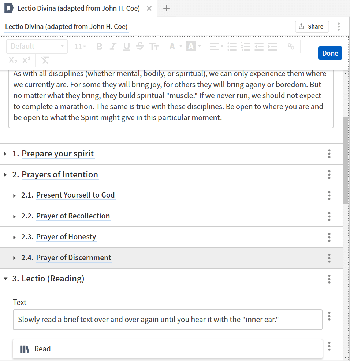
Task: Collapse the Lectio (Reading) section
Action: click(5, 279)
